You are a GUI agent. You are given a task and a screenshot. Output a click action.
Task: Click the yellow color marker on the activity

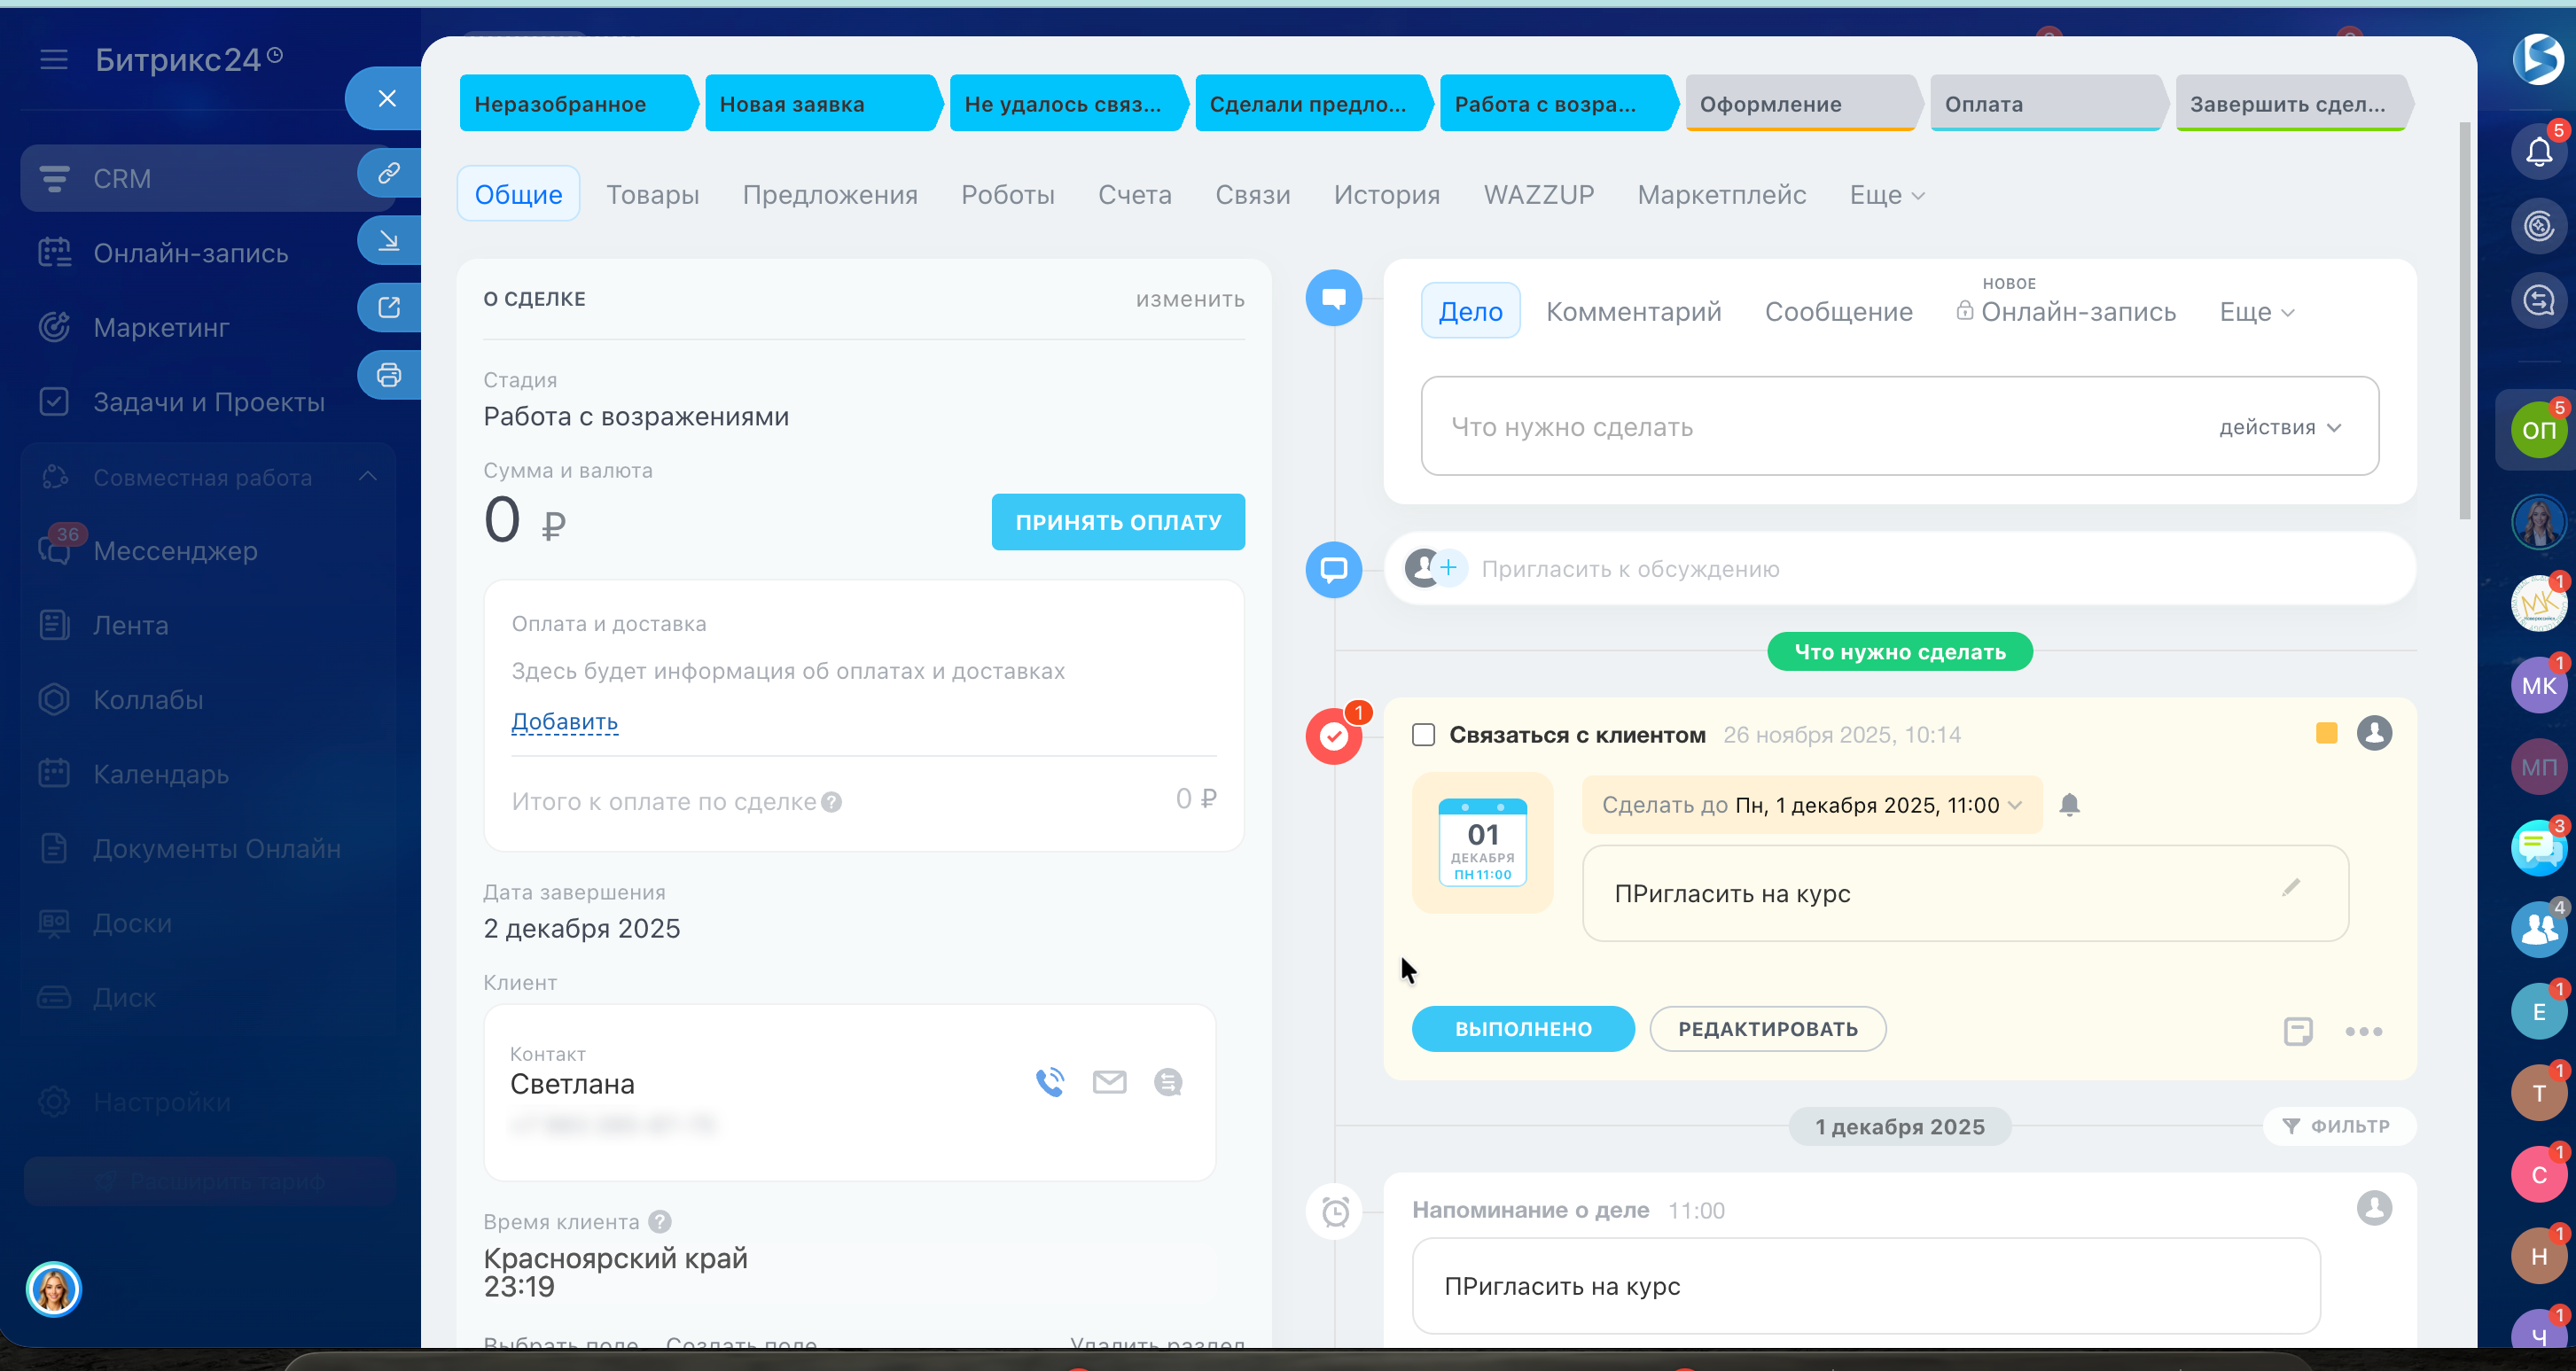(x=2326, y=734)
